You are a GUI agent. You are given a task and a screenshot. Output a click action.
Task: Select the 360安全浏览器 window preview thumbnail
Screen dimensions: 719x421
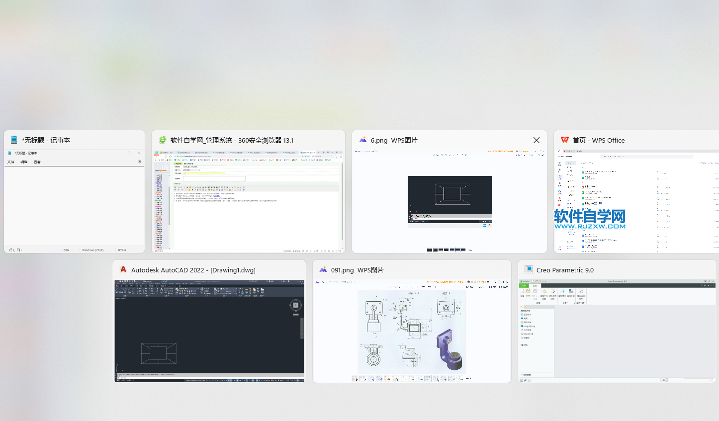(248, 201)
